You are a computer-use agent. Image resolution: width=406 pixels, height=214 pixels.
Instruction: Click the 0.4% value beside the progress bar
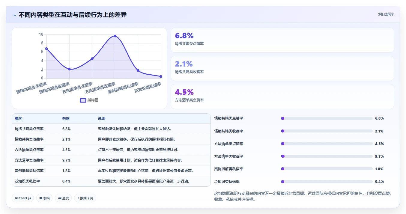click(379, 181)
